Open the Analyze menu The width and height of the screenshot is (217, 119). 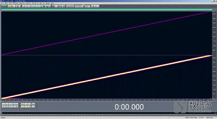coord(29,3)
